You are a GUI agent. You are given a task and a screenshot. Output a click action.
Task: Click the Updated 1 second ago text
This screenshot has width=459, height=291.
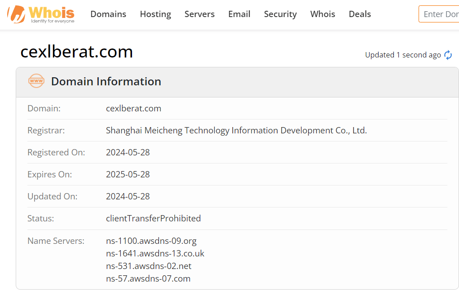click(403, 55)
